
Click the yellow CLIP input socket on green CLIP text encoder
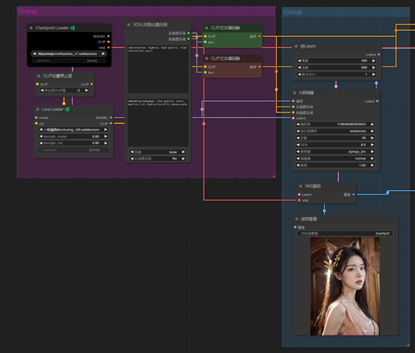coord(205,37)
